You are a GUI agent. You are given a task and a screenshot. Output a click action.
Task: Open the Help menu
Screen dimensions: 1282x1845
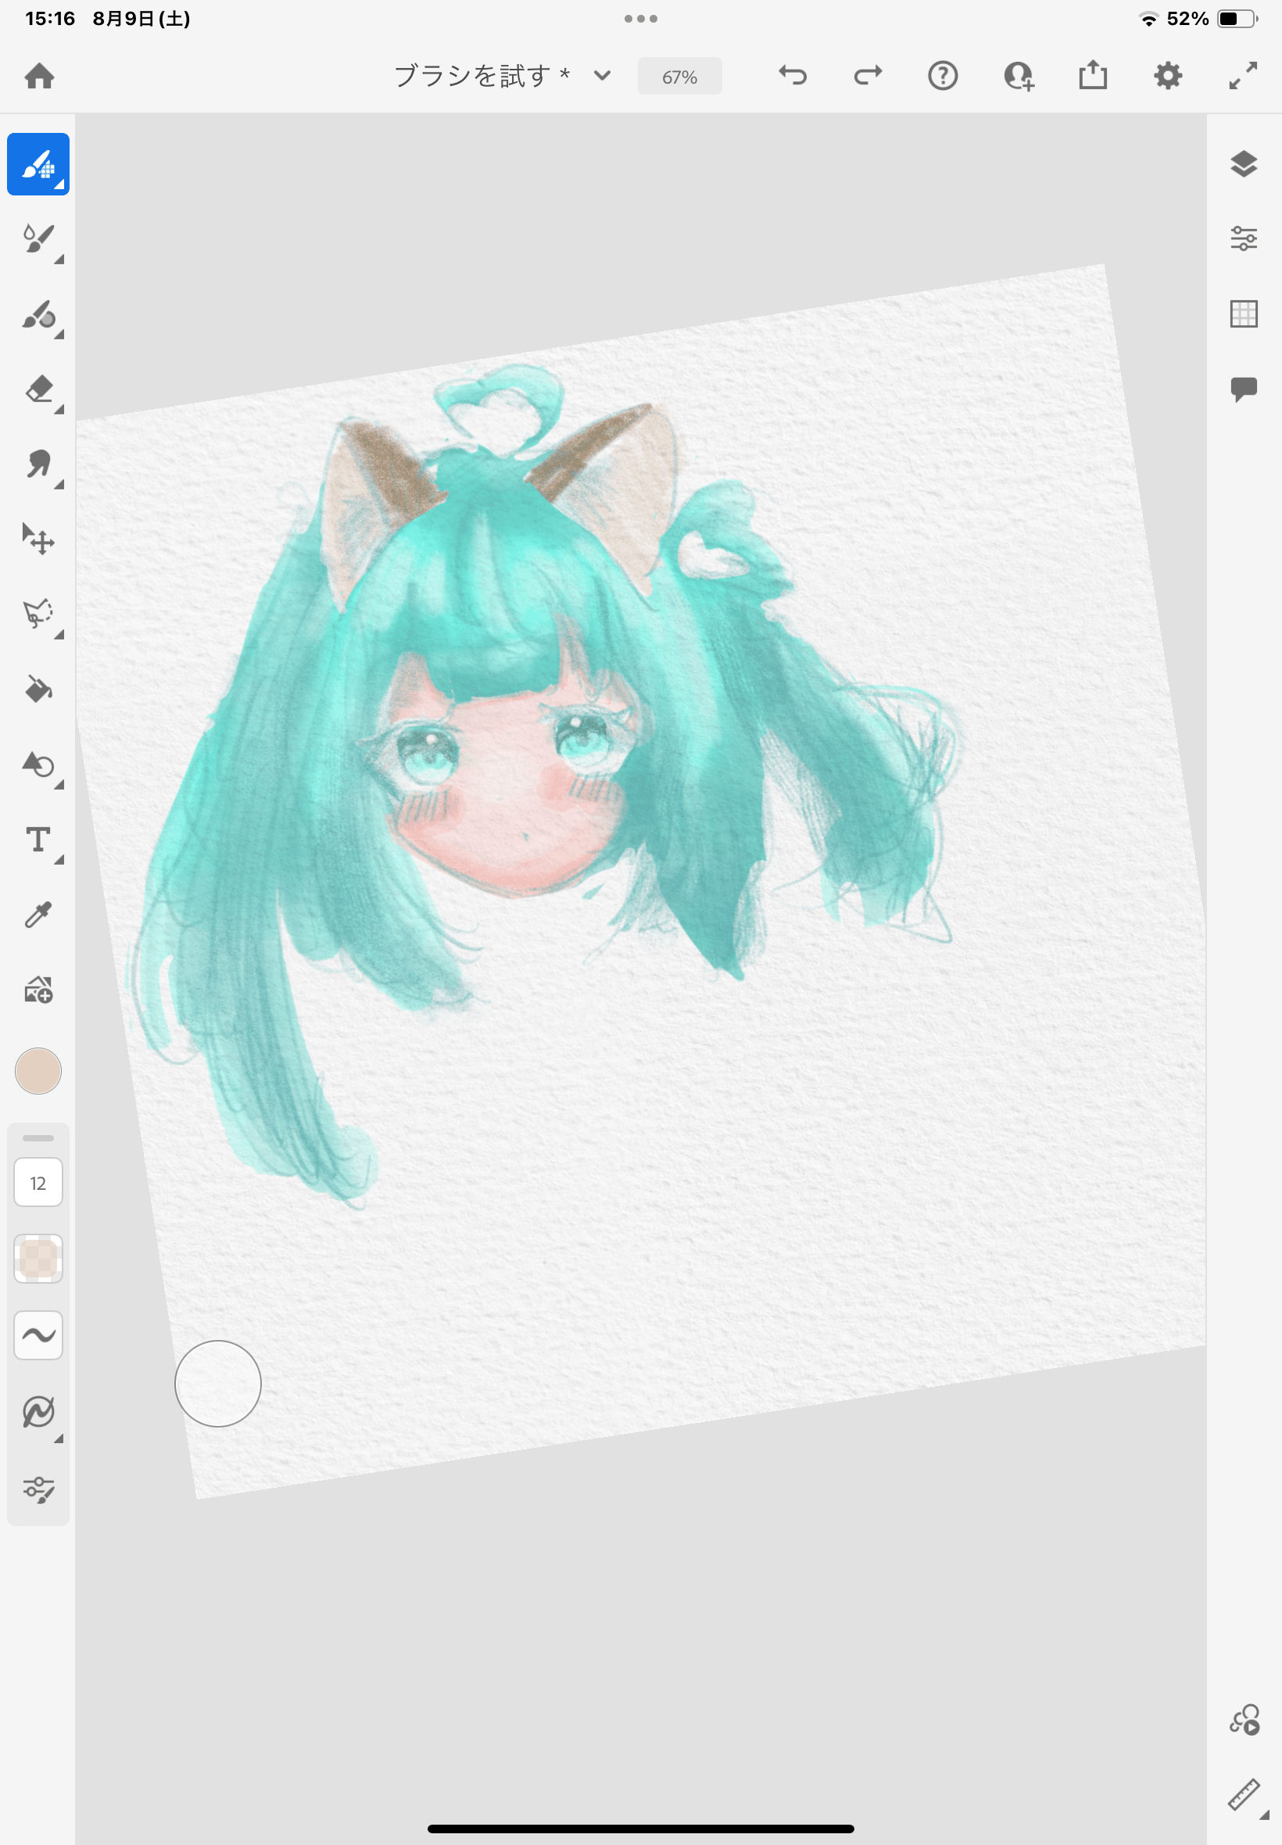coord(942,77)
